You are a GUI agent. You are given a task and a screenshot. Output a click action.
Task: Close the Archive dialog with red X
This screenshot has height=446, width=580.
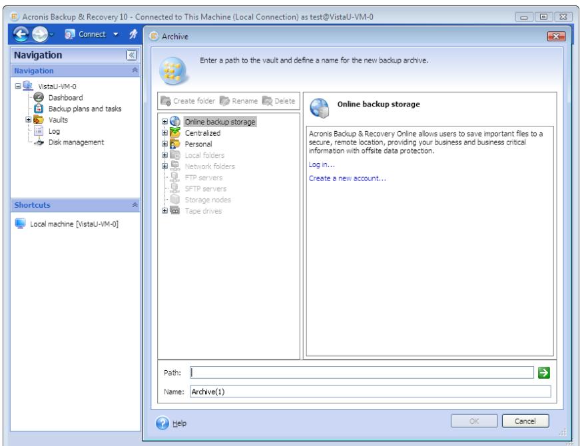[x=556, y=36]
